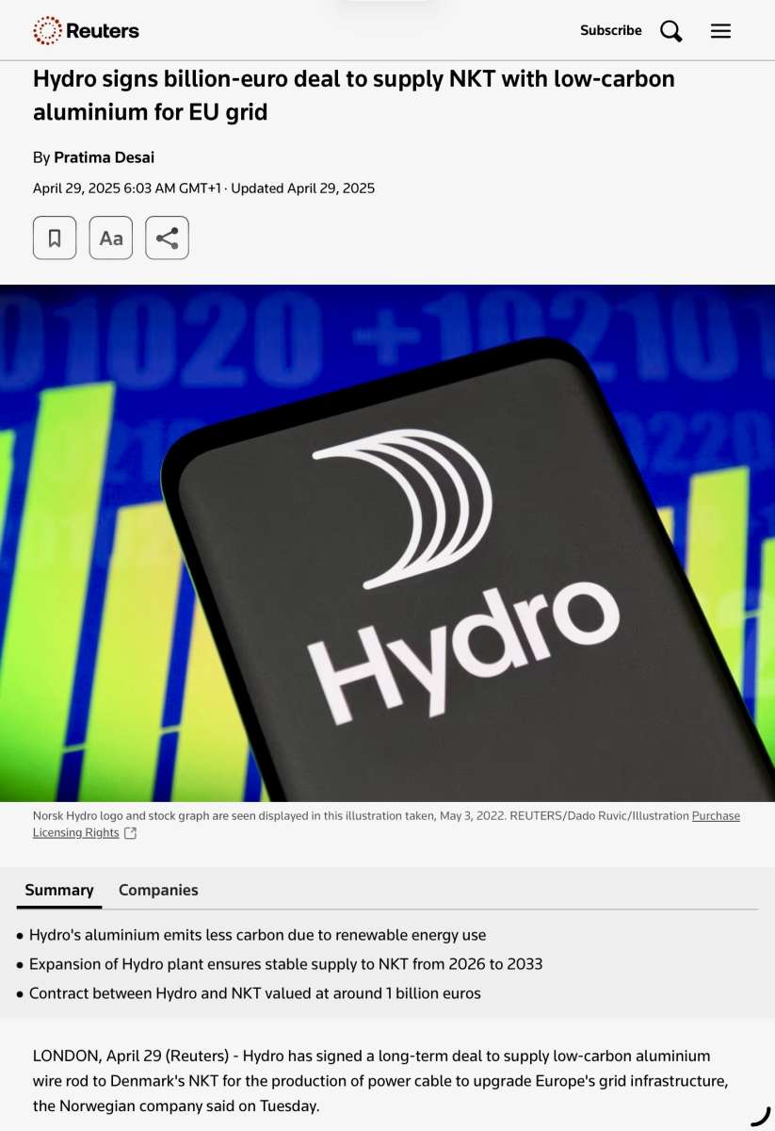Click the article headline about Hydro and NKT
Viewport: 775px width, 1131px height.
tap(354, 95)
